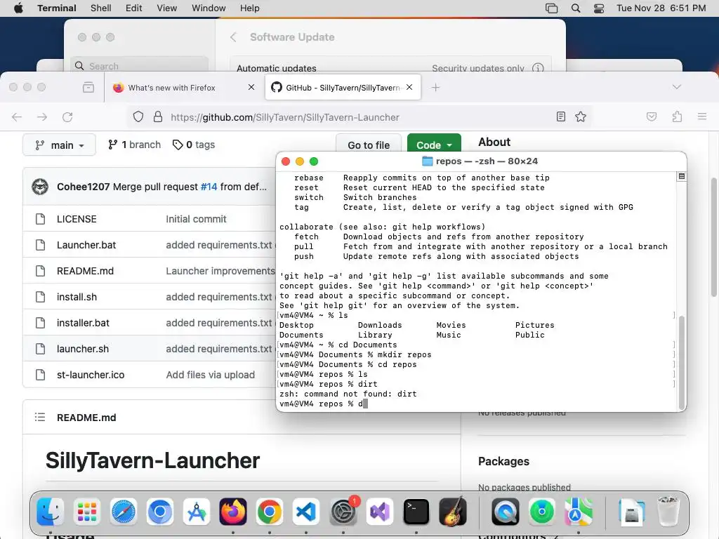Image resolution: width=719 pixels, height=539 pixels.
Task: Click Go to file button
Action: point(369,145)
